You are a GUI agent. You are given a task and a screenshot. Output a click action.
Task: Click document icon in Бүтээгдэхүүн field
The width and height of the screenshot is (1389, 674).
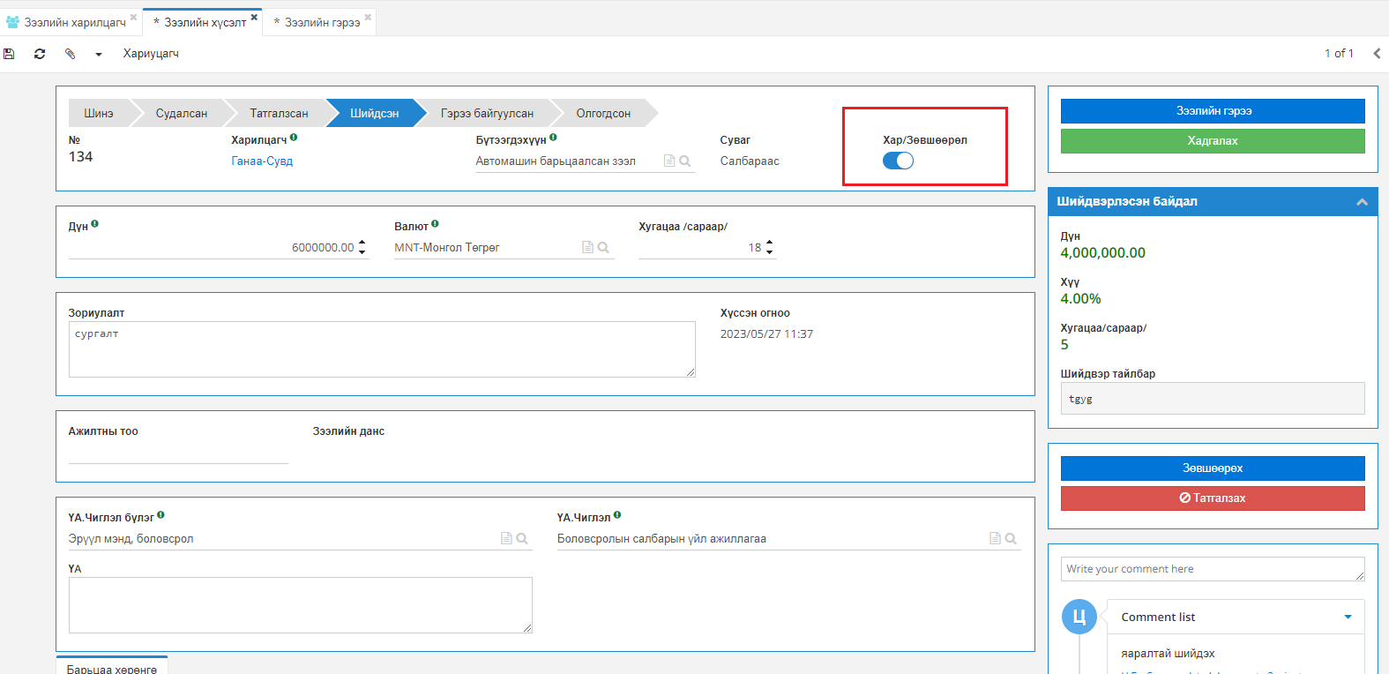click(x=669, y=161)
